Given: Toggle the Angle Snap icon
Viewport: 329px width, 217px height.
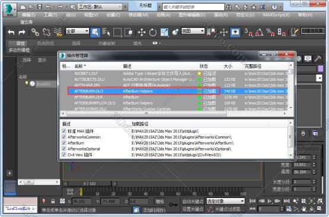Looking at the screenshot, I should coord(260,32).
